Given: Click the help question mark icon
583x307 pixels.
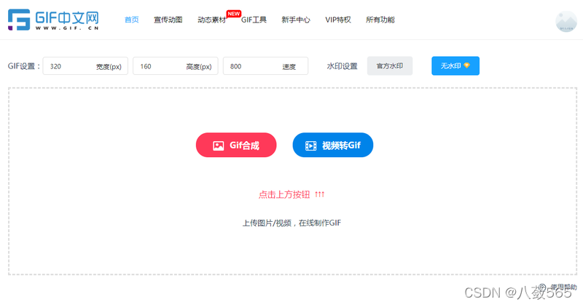Looking at the screenshot, I should click(542, 287).
